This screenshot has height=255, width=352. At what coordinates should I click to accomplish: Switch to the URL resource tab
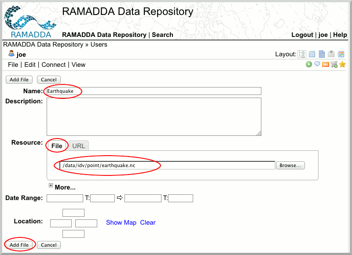79,146
